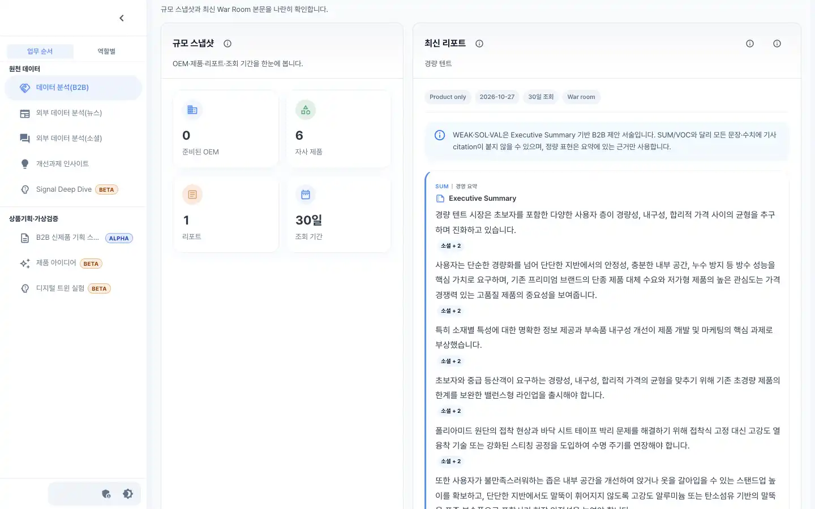Click the sparkle icon beside 제품 아이디어
Viewport: 815px width, 509px height.
(25, 264)
